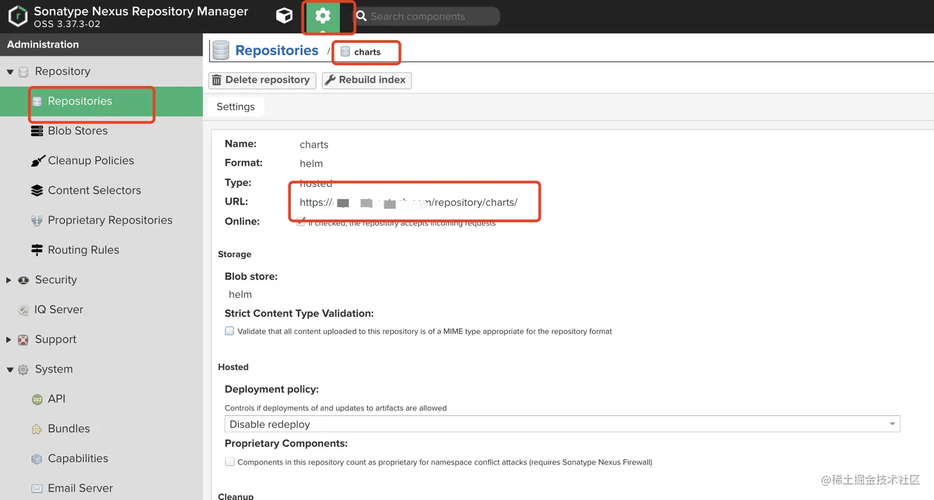The image size is (934, 500).
Task: Click the Content Selectors layers icon
Action: [x=37, y=190]
